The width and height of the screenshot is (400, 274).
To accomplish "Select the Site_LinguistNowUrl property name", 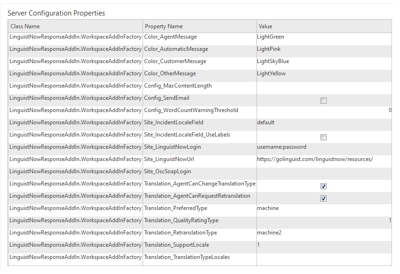I will coord(169,159).
